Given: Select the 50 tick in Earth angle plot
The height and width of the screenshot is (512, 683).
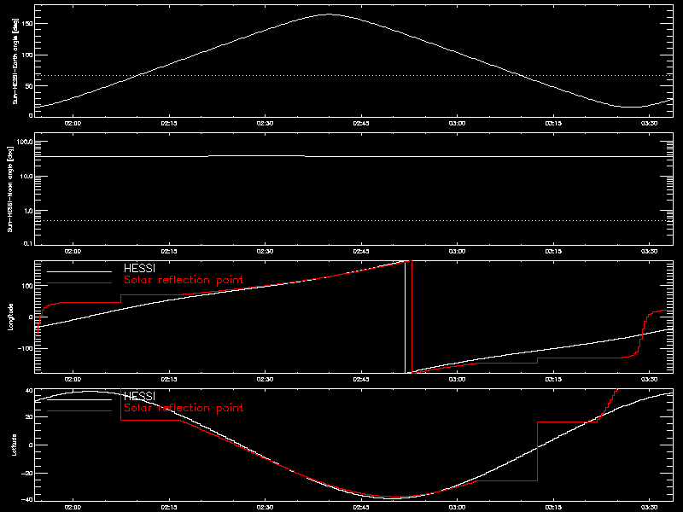Looking at the screenshot, I should (29, 86).
